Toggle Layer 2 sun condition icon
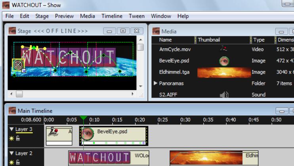This screenshot has width=294, height=166. pos(11,162)
